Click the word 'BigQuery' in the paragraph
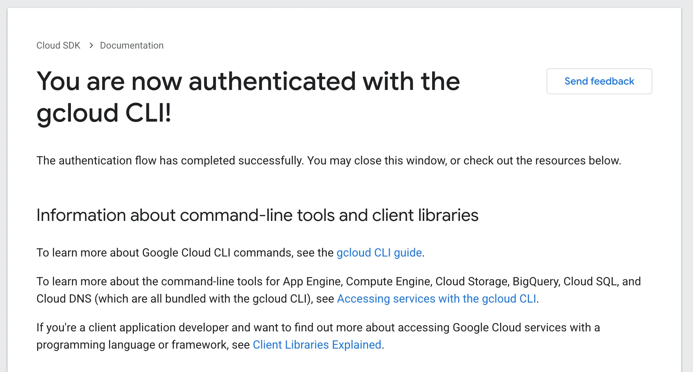 (536, 281)
